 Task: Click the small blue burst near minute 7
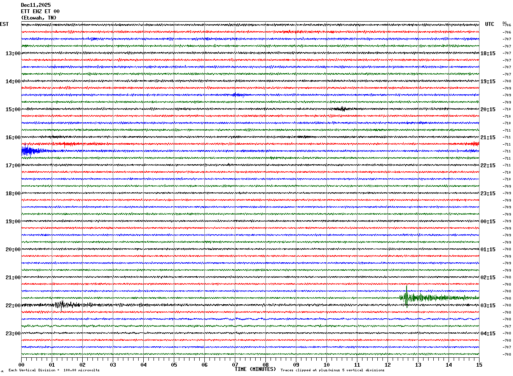point(237,95)
